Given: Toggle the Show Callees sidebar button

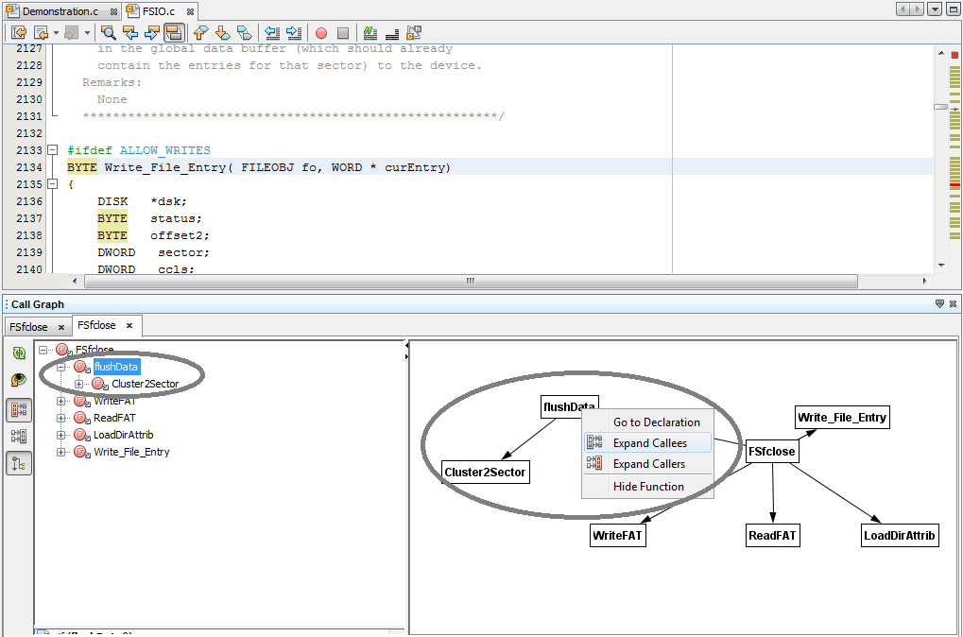Looking at the screenshot, I should [x=19, y=409].
